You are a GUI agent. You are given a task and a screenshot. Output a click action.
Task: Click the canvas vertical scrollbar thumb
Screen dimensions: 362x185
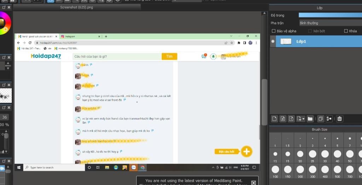click(x=264, y=102)
